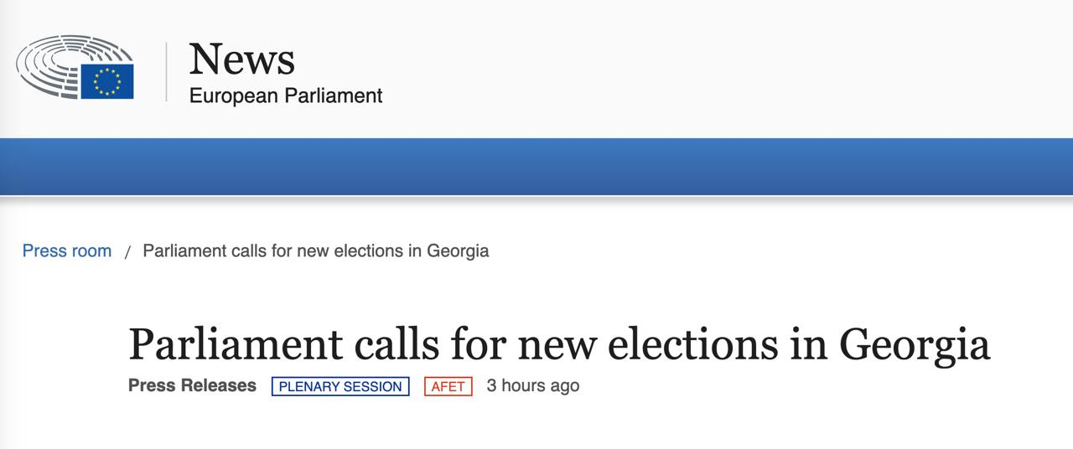The height and width of the screenshot is (449, 1073).
Task: Open the "Press room" breadcrumb link
Action: pyautogui.click(x=67, y=250)
